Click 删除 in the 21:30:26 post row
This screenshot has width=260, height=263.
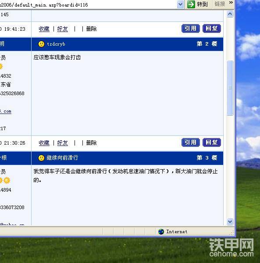pos(92,143)
